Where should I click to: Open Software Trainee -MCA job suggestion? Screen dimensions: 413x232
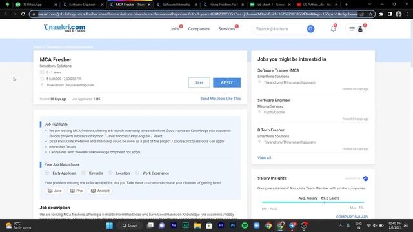(x=278, y=70)
